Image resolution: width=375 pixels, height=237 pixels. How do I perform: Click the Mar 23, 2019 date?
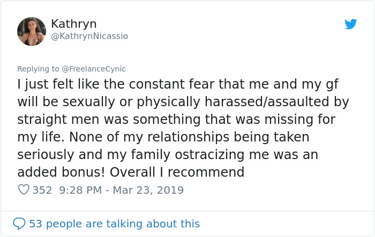(148, 190)
